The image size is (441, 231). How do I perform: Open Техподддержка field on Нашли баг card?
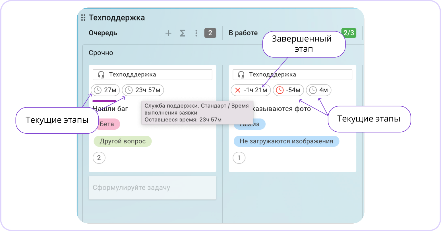pos(152,75)
